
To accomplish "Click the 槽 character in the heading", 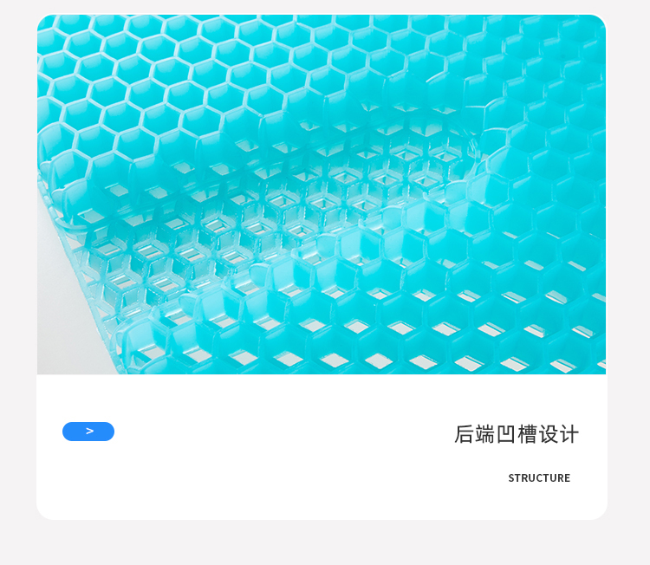I will [527, 434].
